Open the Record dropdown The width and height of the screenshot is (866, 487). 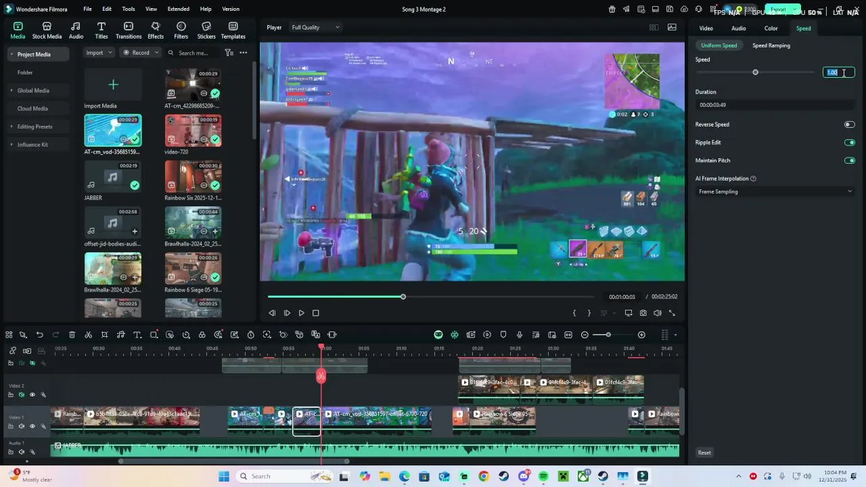140,53
